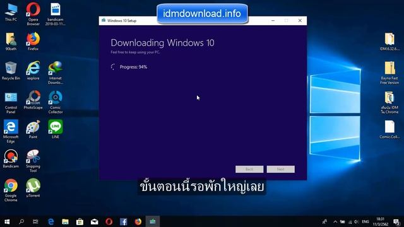Launch Opera Browser from the desktop
Viewport: 404px width, 227px height.
click(33, 14)
